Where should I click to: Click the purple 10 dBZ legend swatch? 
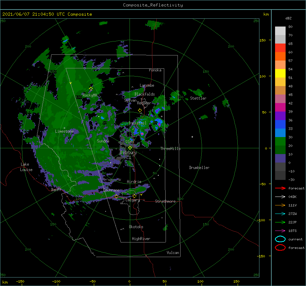280,158
